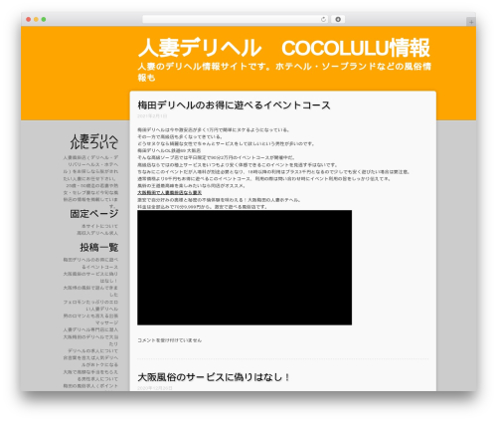Open a new tab with plus button
Screen dimensions: 497x421
[471, 22]
